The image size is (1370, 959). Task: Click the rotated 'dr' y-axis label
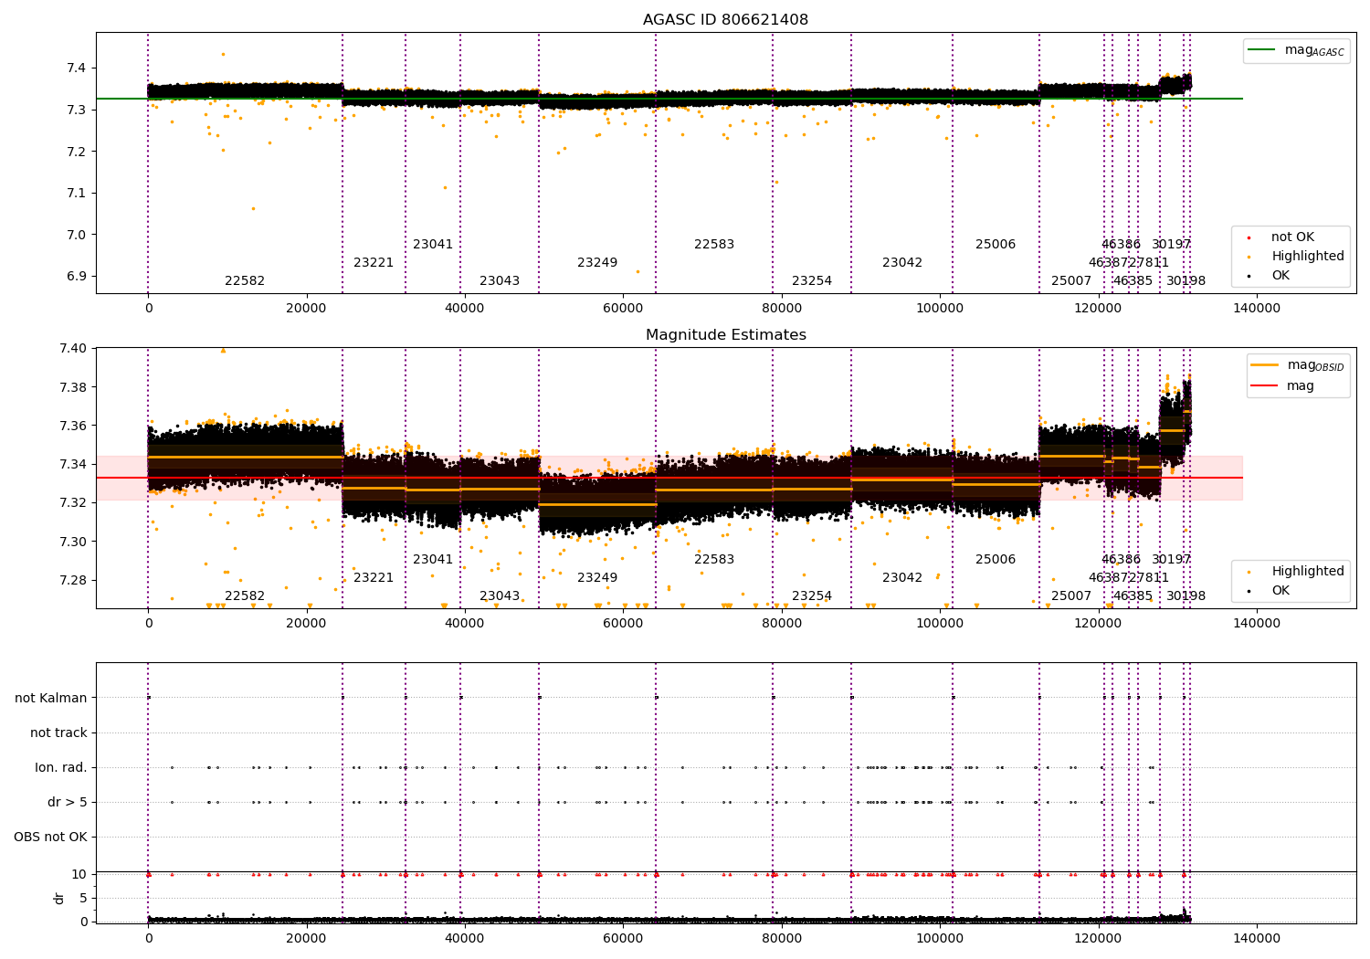click(x=59, y=898)
